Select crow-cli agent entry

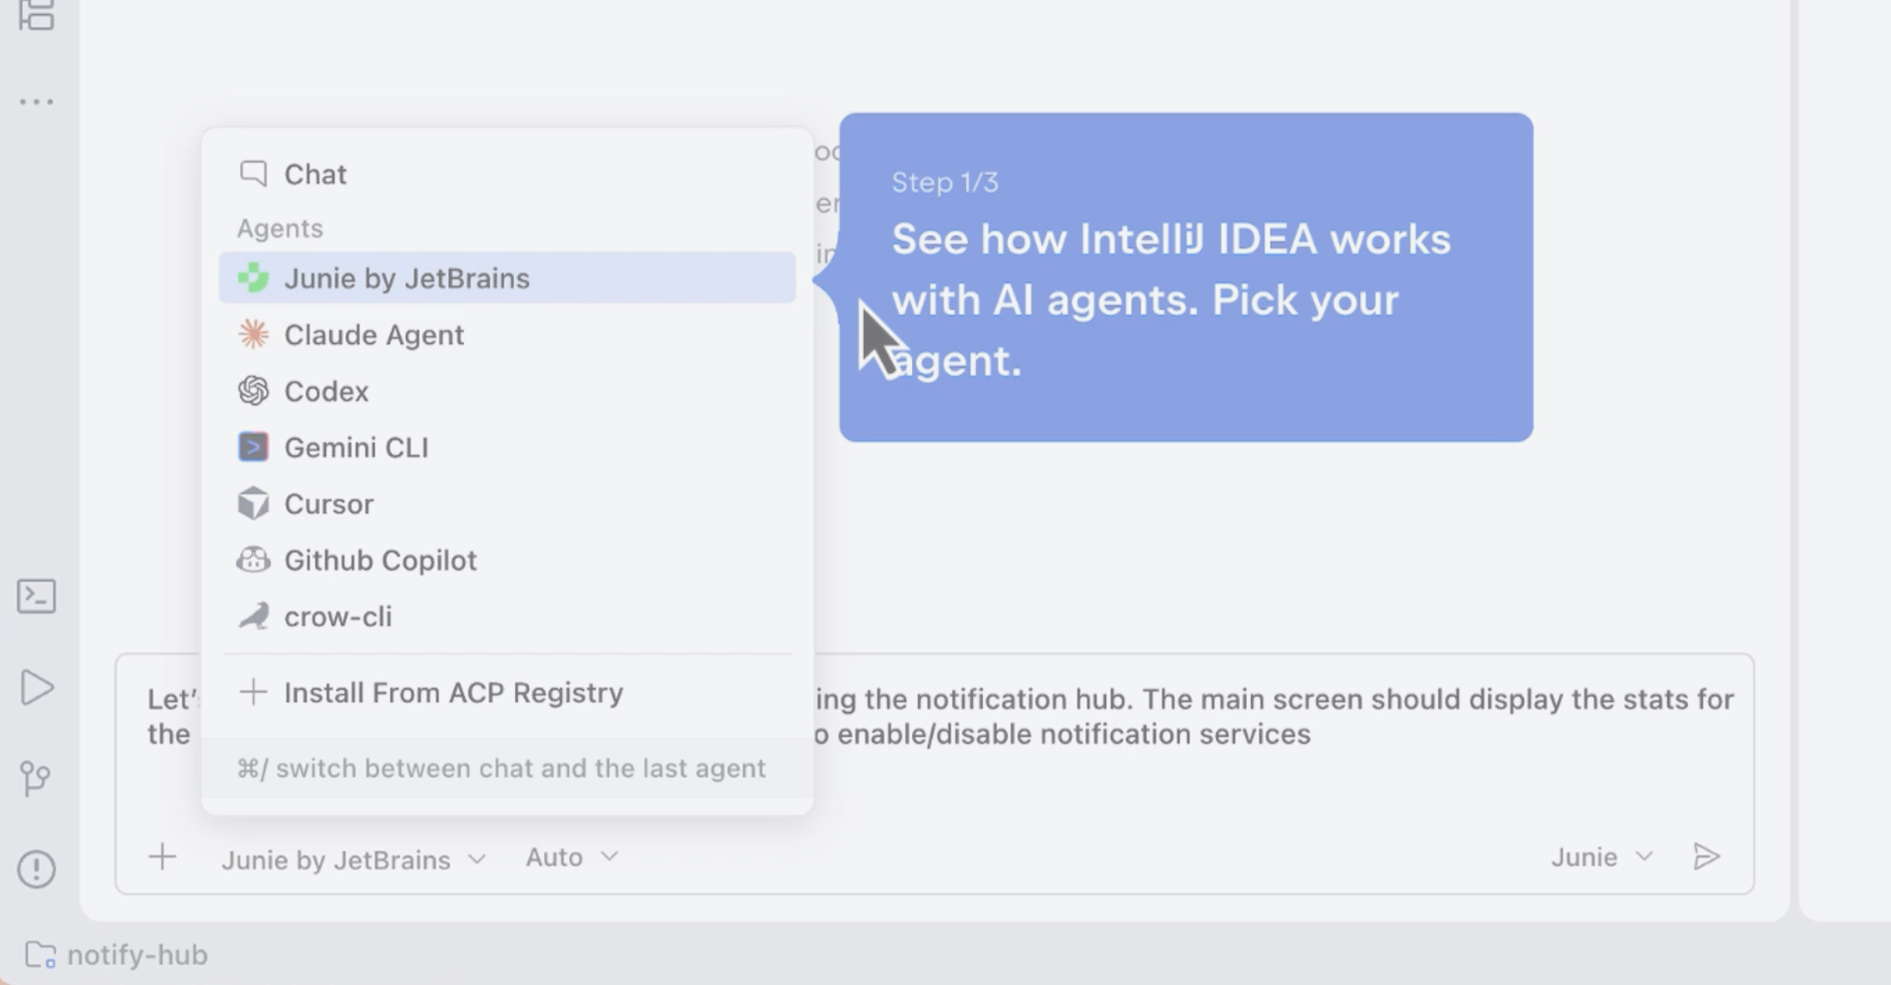[x=507, y=616]
